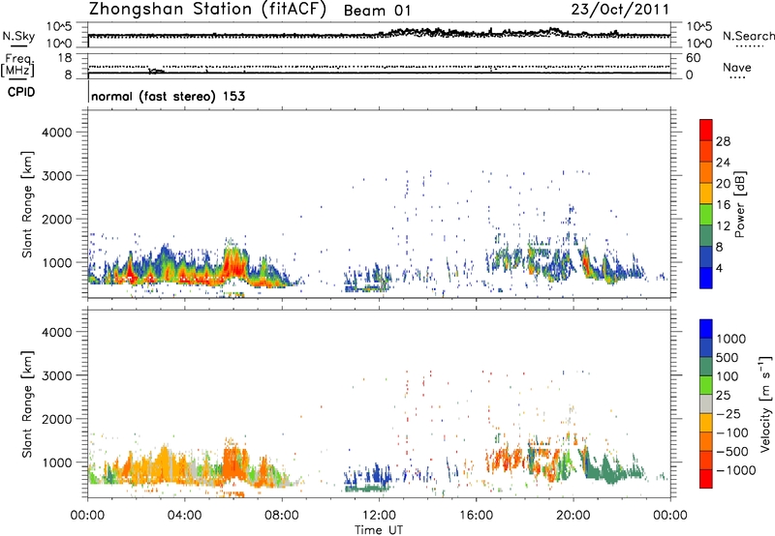Image resolution: width=775 pixels, height=536 pixels.
Task: Click the 60 tick beside the Nave axis
Action: (693, 58)
